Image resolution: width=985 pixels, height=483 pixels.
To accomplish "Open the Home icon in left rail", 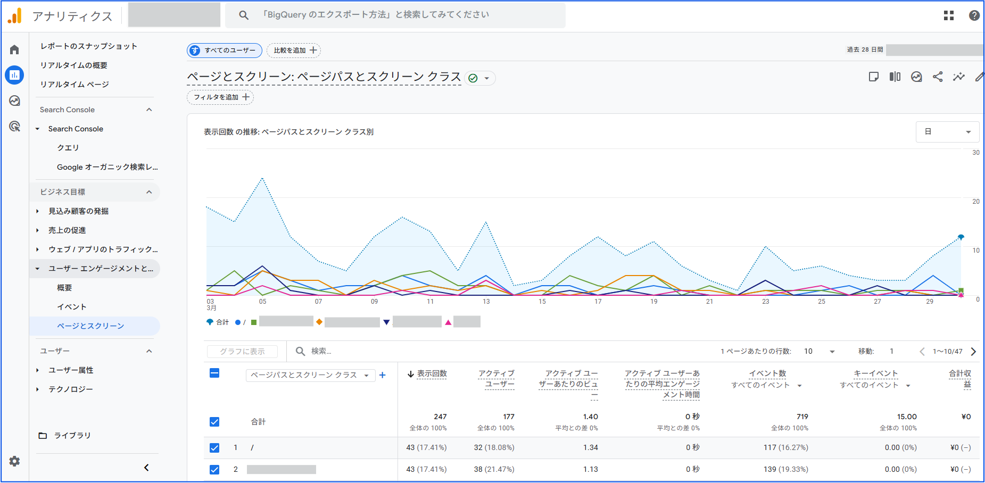I will [x=14, y=49].
